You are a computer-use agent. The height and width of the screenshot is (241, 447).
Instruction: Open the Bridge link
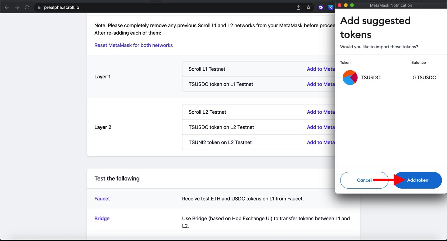coord(102,218)
